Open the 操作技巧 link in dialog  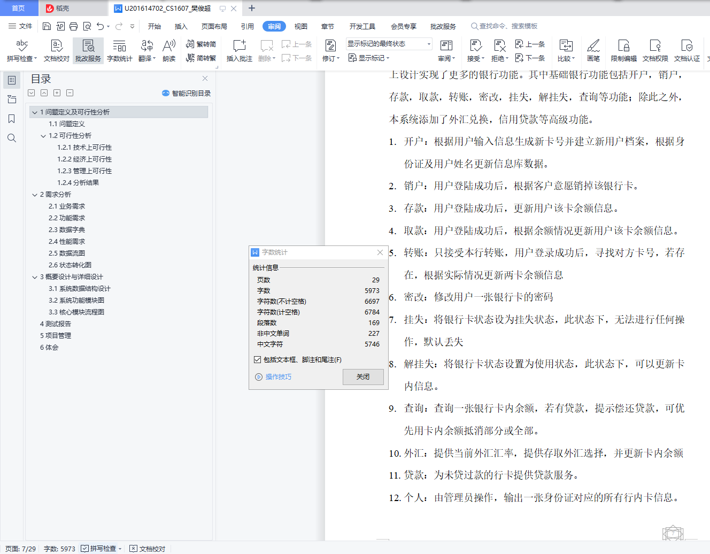point(273,377)
